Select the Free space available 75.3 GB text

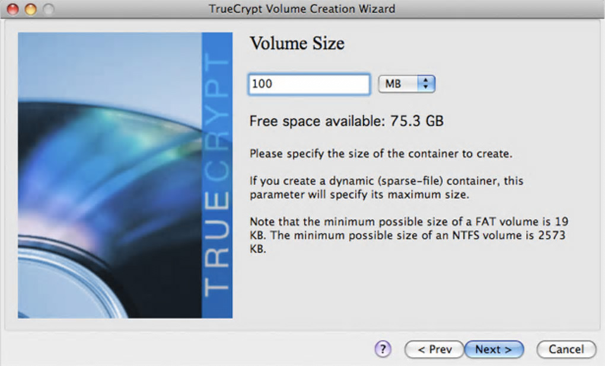pyautogui.click(x=346, y=121)
